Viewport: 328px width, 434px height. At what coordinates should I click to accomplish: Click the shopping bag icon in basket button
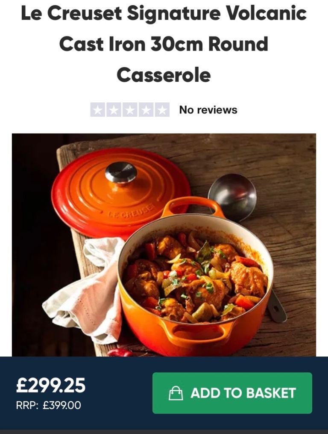pyautogui.click(x=176, y=393)
